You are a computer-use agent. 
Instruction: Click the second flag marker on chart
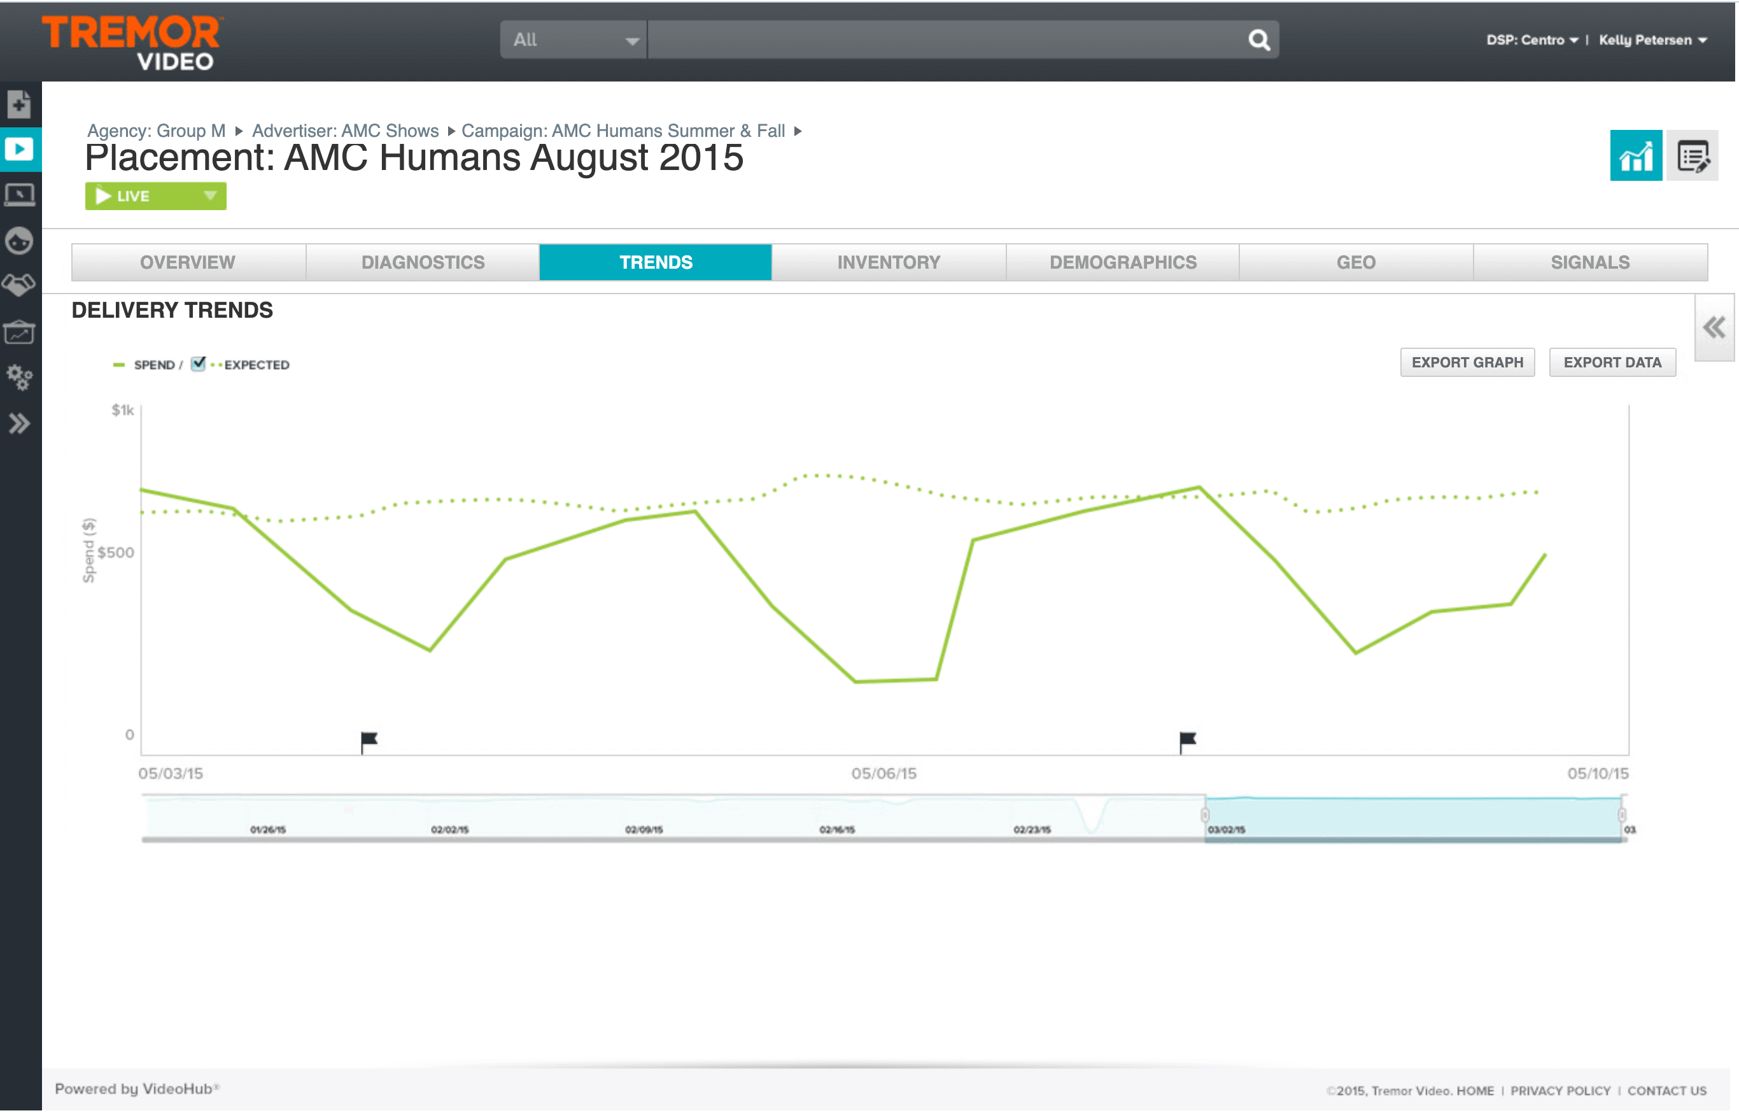pyautogui.click(x=1187, y=742)
